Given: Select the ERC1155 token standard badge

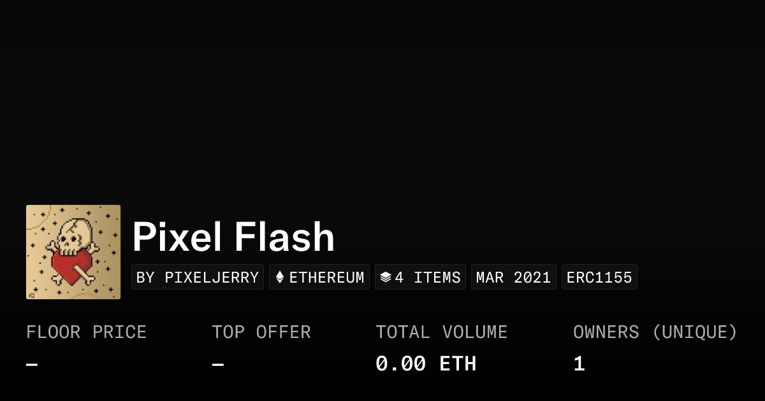Looking at the screenshot, I should coord(599,278).
